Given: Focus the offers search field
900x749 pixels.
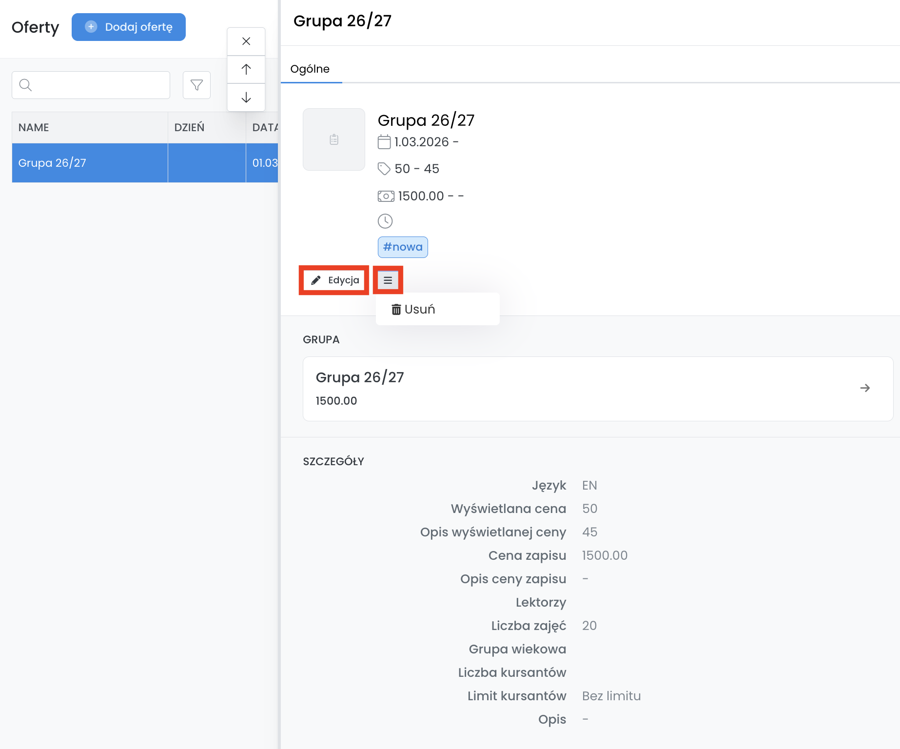Looking at the screenshot, I should point(91,85).
